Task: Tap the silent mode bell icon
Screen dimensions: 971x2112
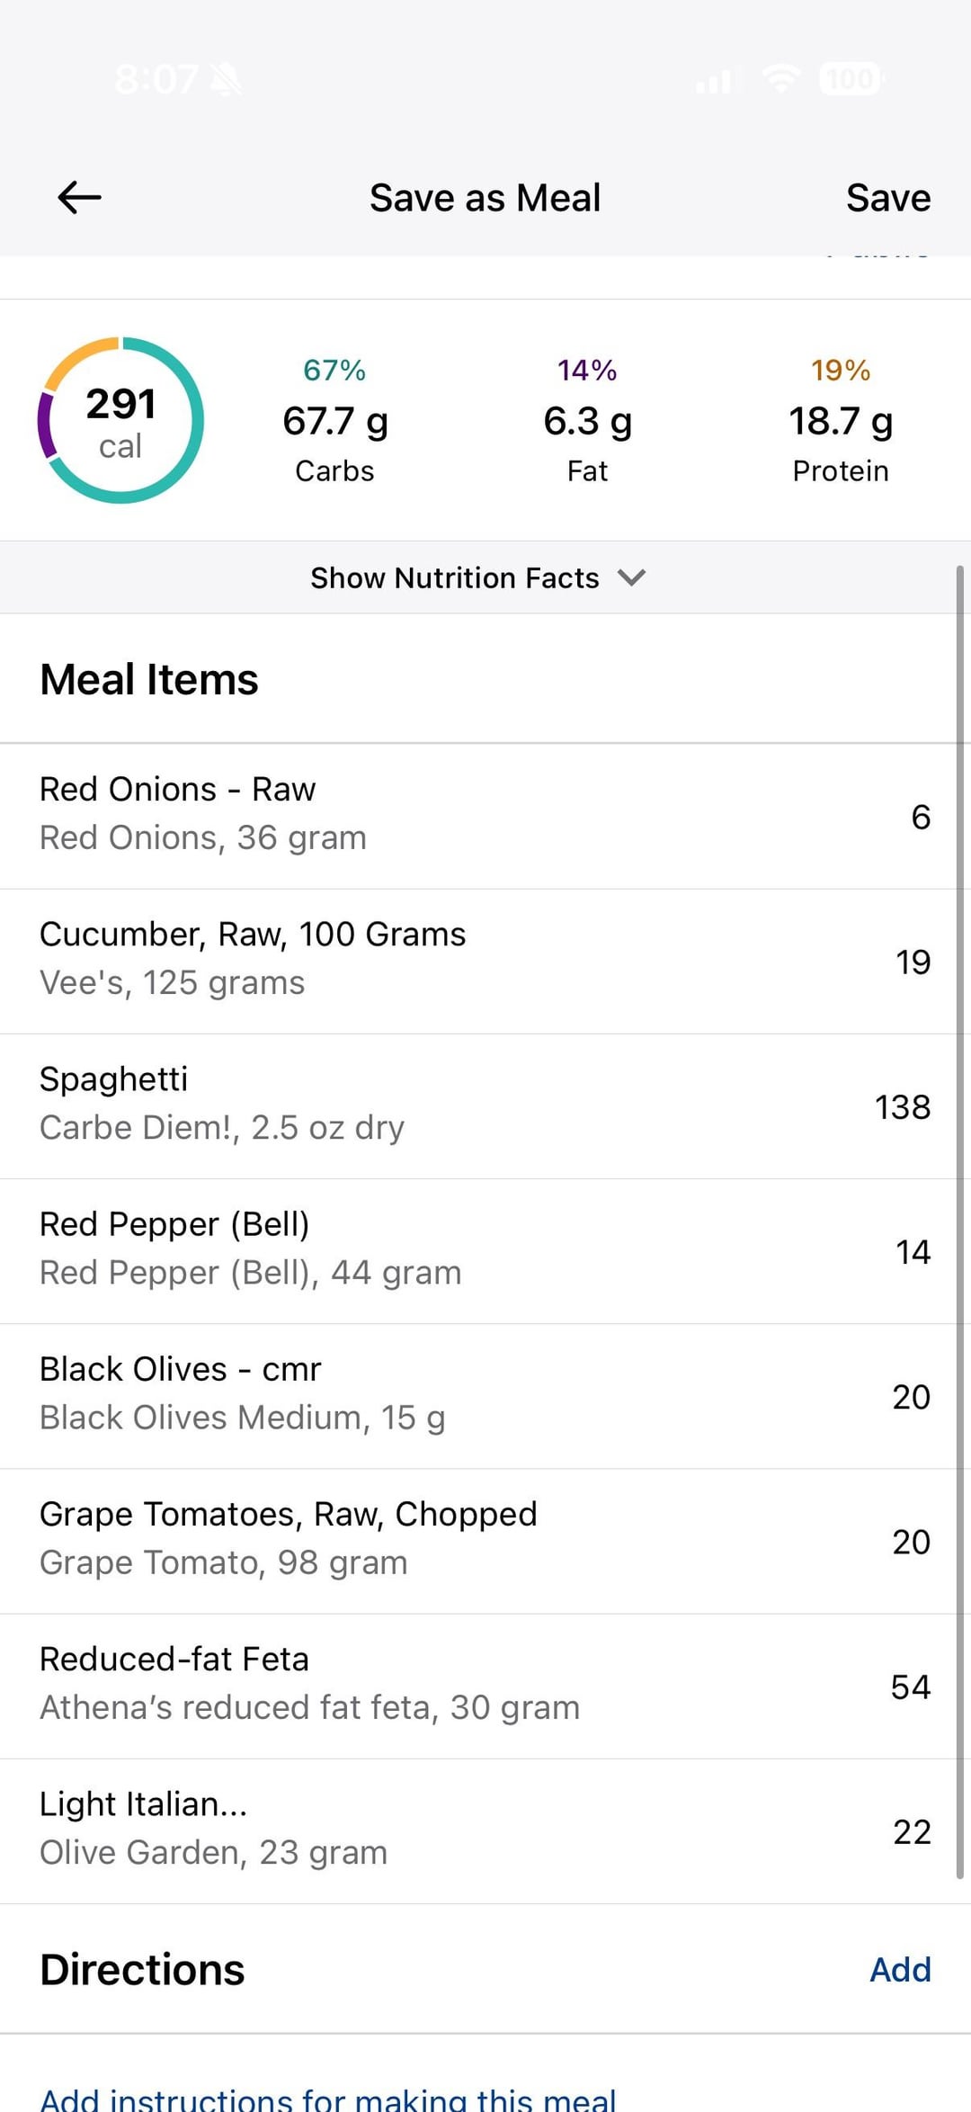Action: click(226, 80)
